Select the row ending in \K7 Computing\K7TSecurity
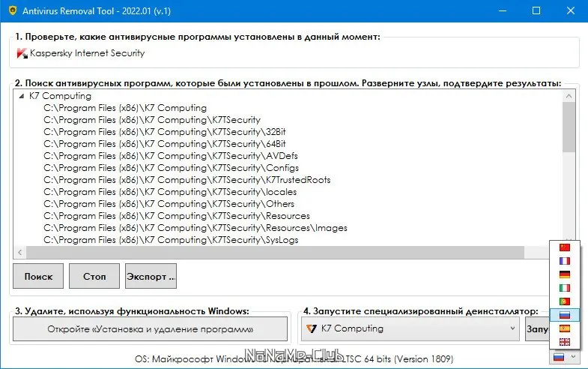The image size is (588, 369). point(152,120)
